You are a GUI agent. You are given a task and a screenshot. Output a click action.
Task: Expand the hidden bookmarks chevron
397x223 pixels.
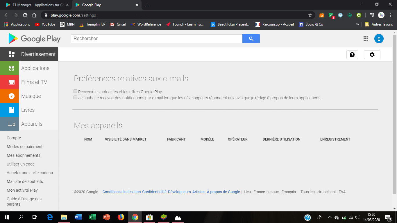(357, 24)
